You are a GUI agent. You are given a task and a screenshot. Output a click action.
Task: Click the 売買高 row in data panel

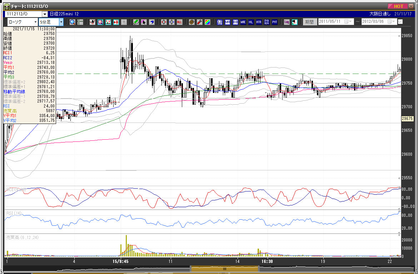(x=29, y=111)
